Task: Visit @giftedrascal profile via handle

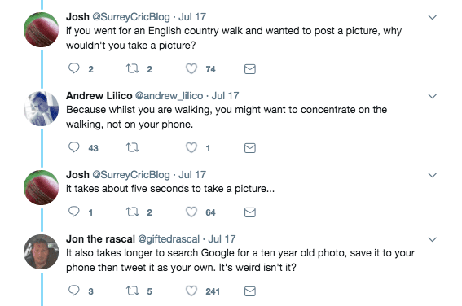Action: (x=169, y=239)
